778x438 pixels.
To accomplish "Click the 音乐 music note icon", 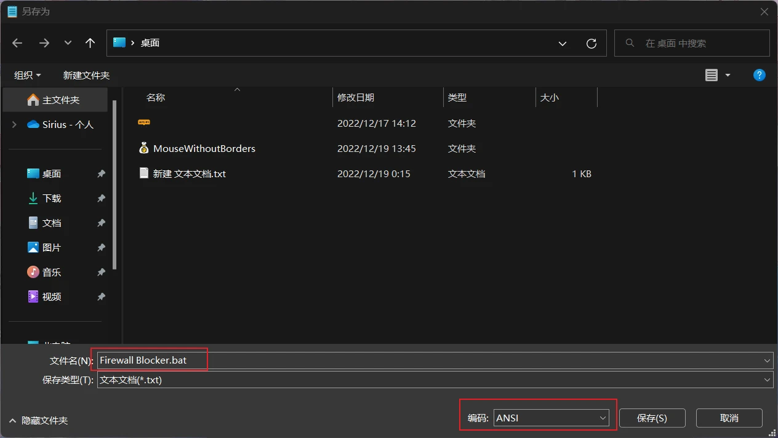I will click(x=33, y=272).
